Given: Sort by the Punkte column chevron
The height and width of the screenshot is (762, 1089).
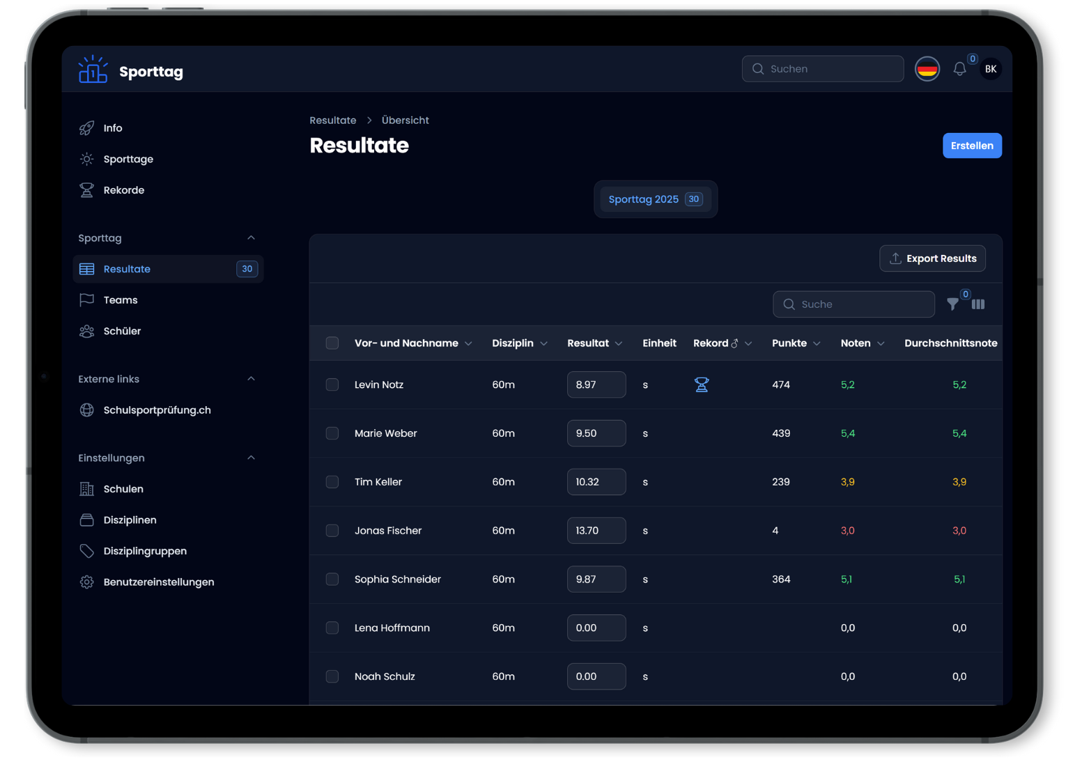Looking at the screenshot, I should [817, 343].
